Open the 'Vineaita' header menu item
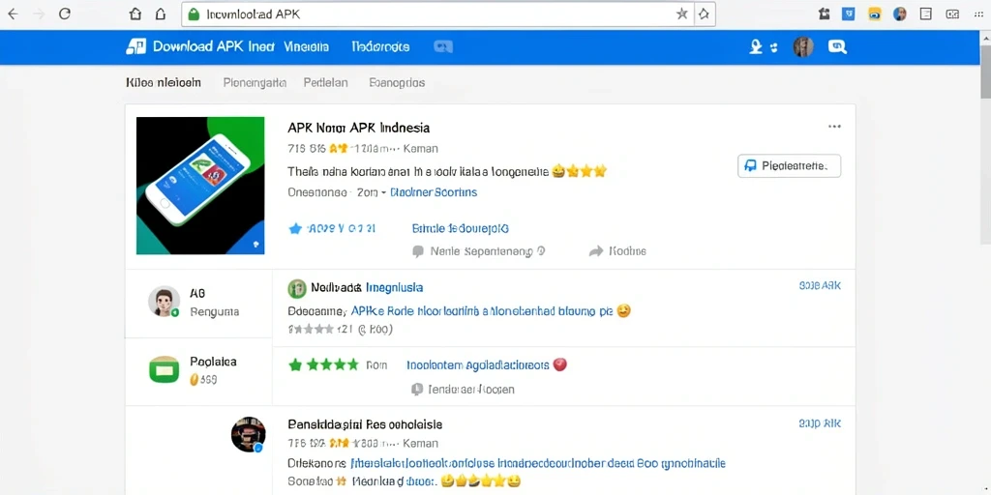 [306, 46]
